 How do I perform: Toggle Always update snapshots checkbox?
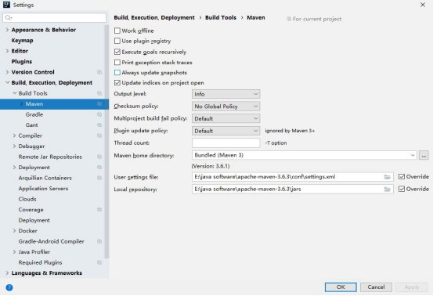coord(117,72)
